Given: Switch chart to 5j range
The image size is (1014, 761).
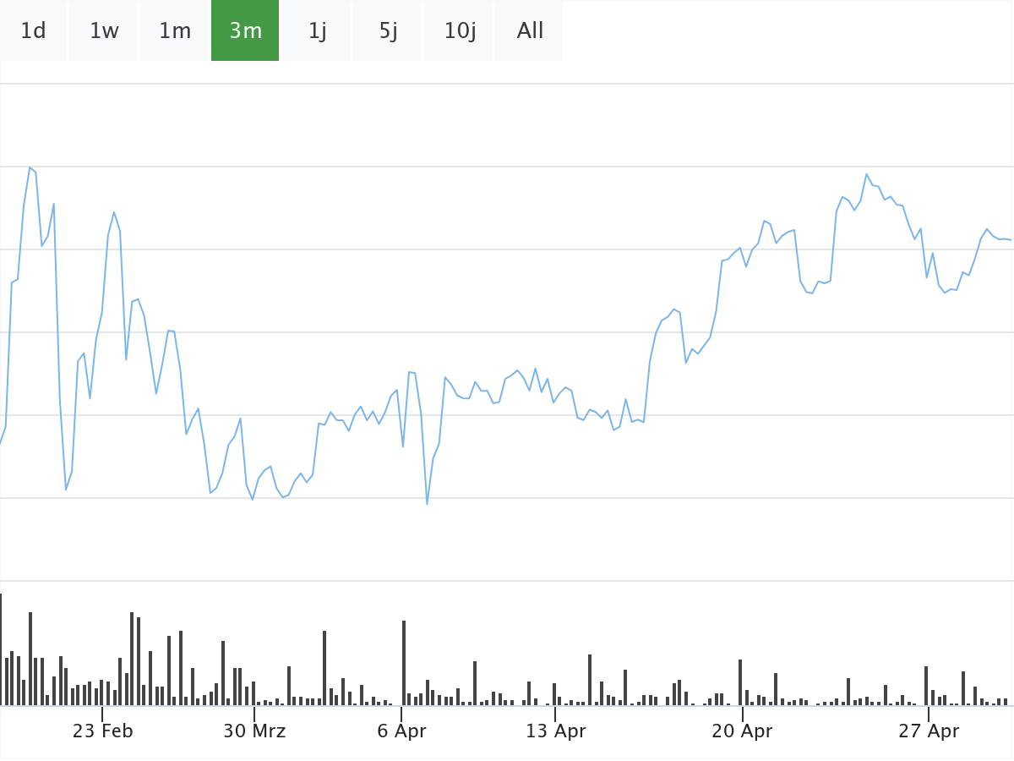Looking at the screenshot, I should coord(388,31).
